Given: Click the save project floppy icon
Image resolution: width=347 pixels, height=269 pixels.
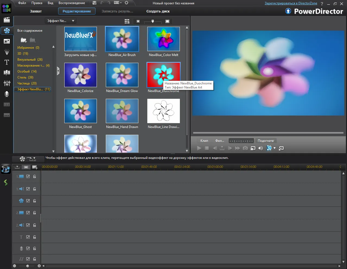Looking at the screenshot, I should point(94,3).
